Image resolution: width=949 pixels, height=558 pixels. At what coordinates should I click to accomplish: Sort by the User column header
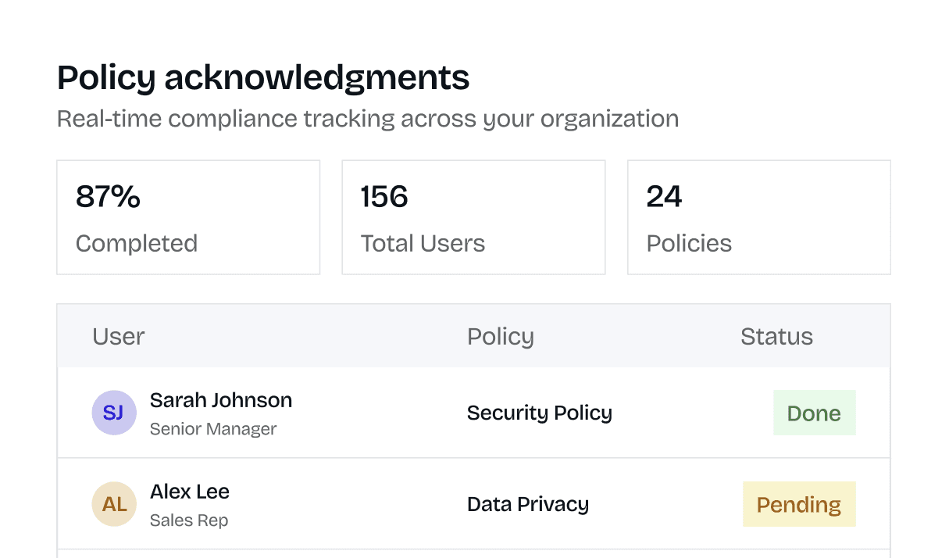(x=119, y=337)
